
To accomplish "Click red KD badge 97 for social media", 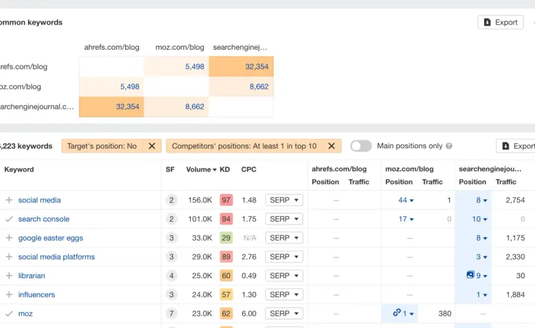I will pyautogui.click(x=226, y=200).
